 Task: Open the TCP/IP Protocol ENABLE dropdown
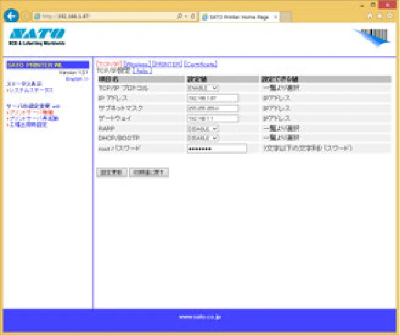pos(203,88)
